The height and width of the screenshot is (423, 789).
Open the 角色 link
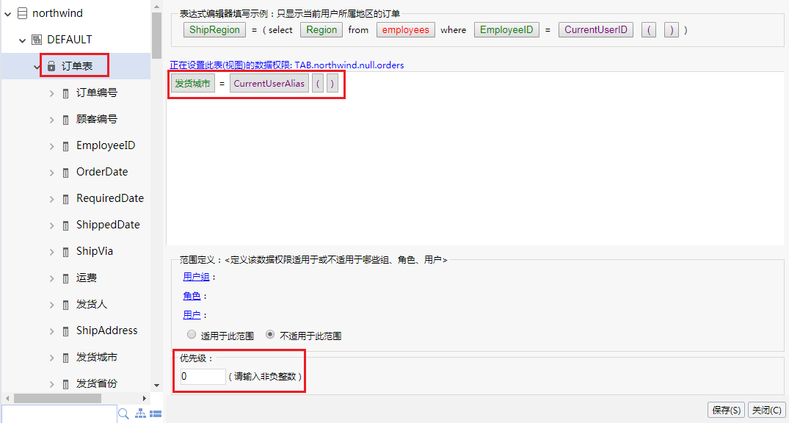[x=192, y=296]
